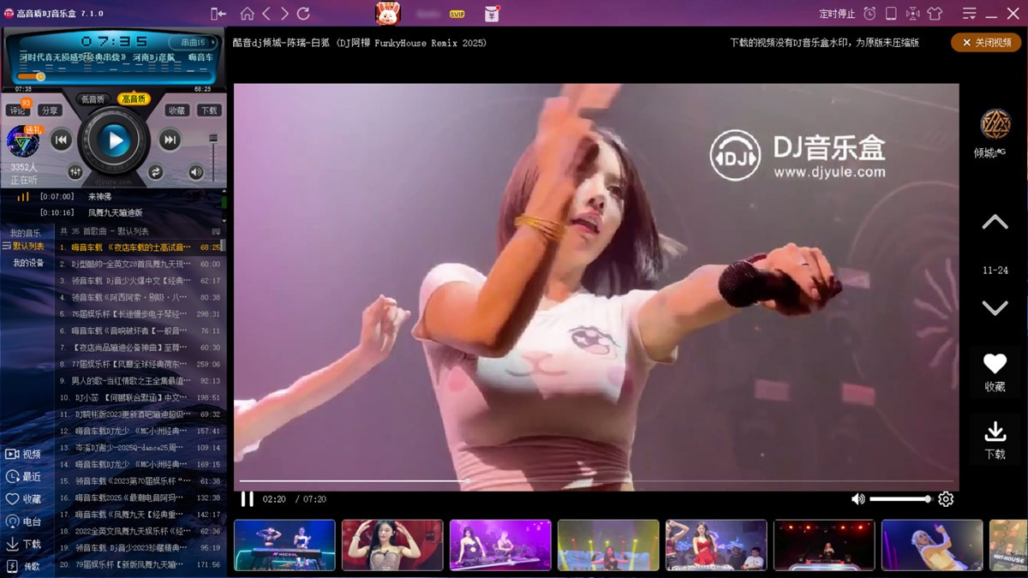
Task: Mute audio with the left panel speaker icon
Action: 196,172
